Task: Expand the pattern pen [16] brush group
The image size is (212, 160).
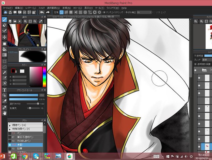Action: 10,125
